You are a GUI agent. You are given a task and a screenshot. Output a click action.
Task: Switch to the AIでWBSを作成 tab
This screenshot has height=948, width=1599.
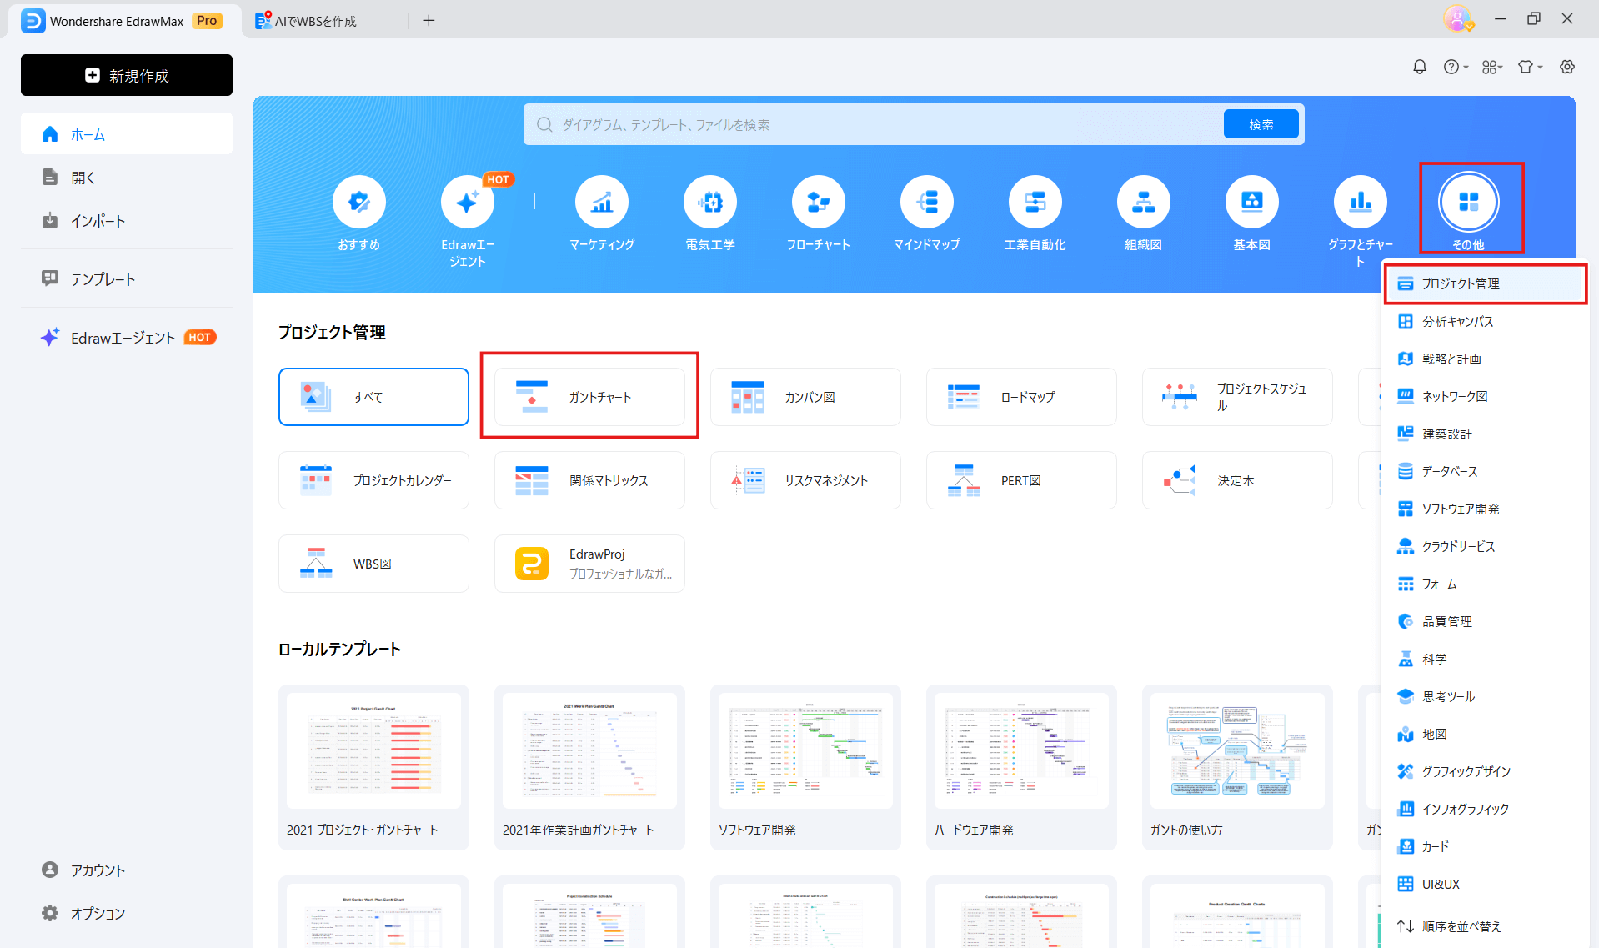pos(315,21)
